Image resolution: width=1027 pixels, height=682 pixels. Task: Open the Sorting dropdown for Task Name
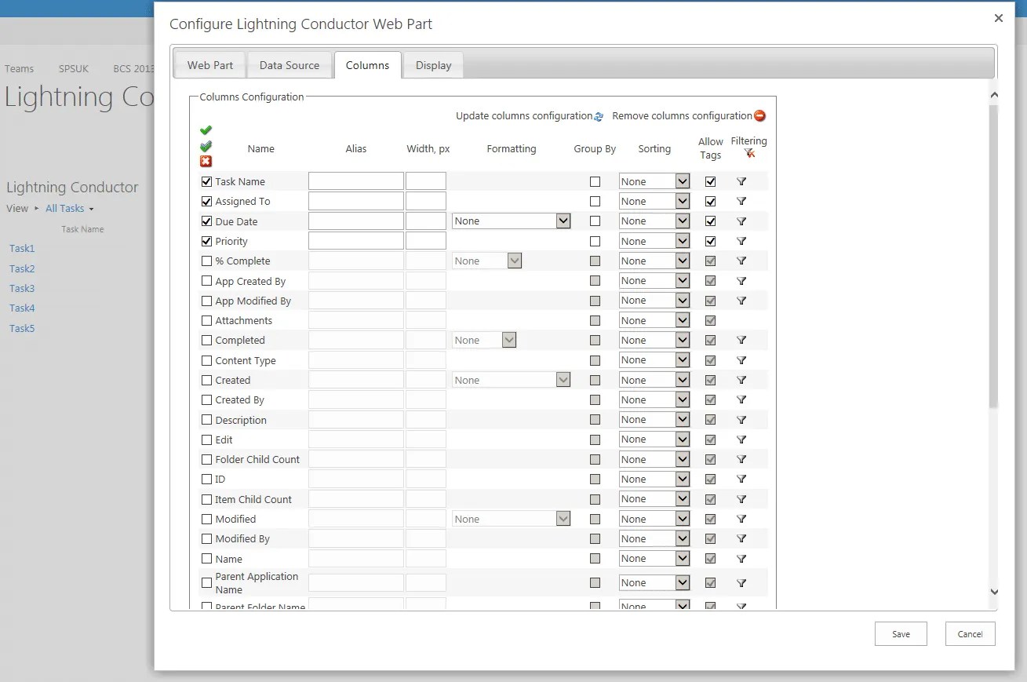click(x=654, y=181)
